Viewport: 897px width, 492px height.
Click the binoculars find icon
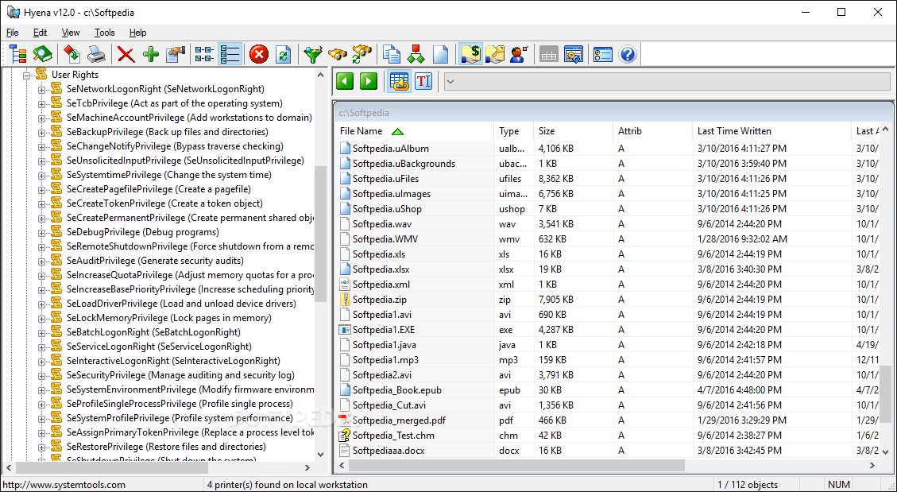pos(338,54)
